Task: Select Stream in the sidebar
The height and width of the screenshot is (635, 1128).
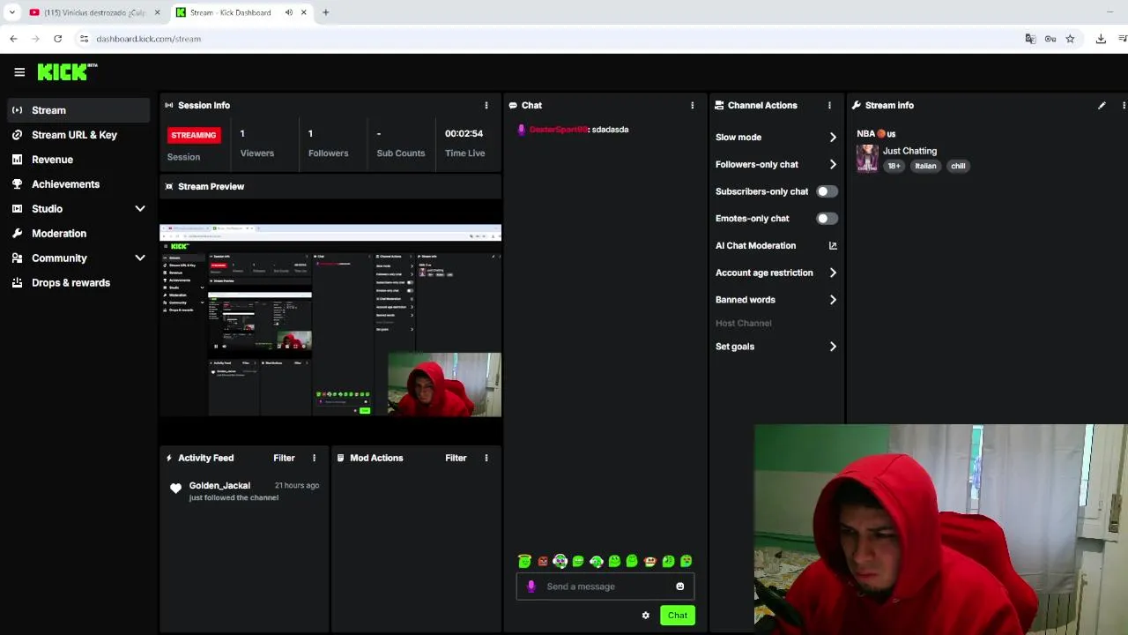Action: point(78,110)
